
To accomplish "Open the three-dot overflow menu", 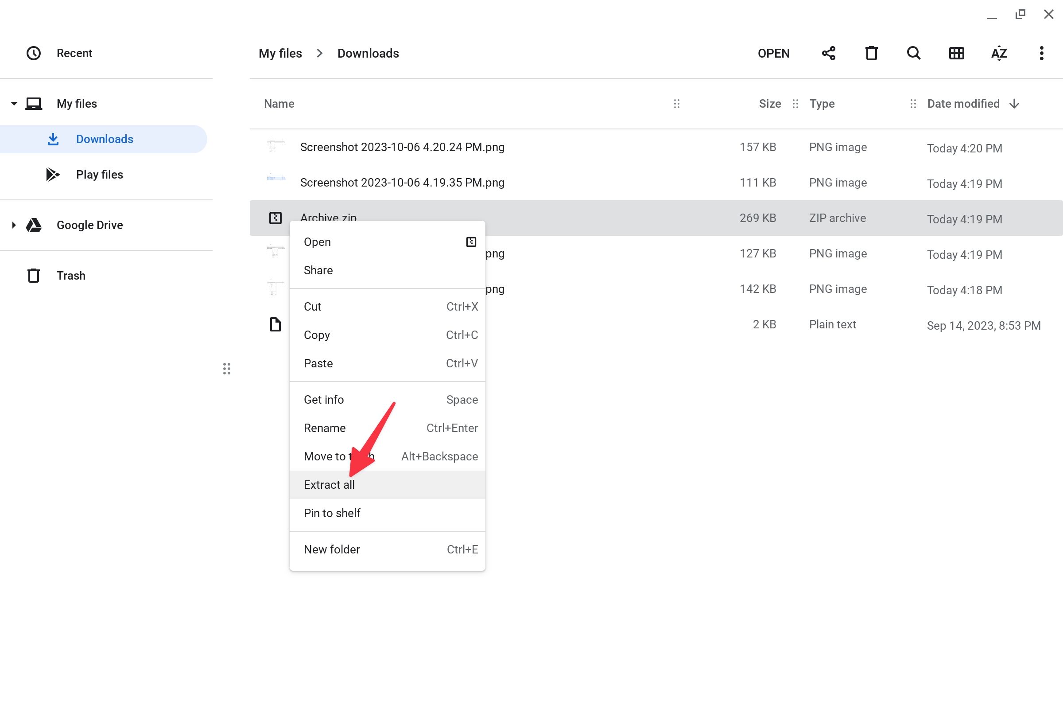I will click(1041, 53).
